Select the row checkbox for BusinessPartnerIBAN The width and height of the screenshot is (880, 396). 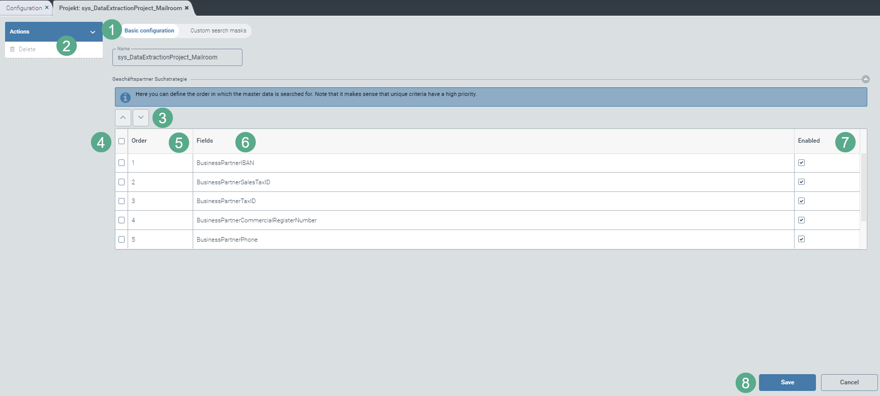[122, 163]
